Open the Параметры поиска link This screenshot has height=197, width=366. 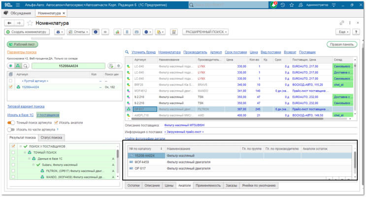[x=22, y=52]
